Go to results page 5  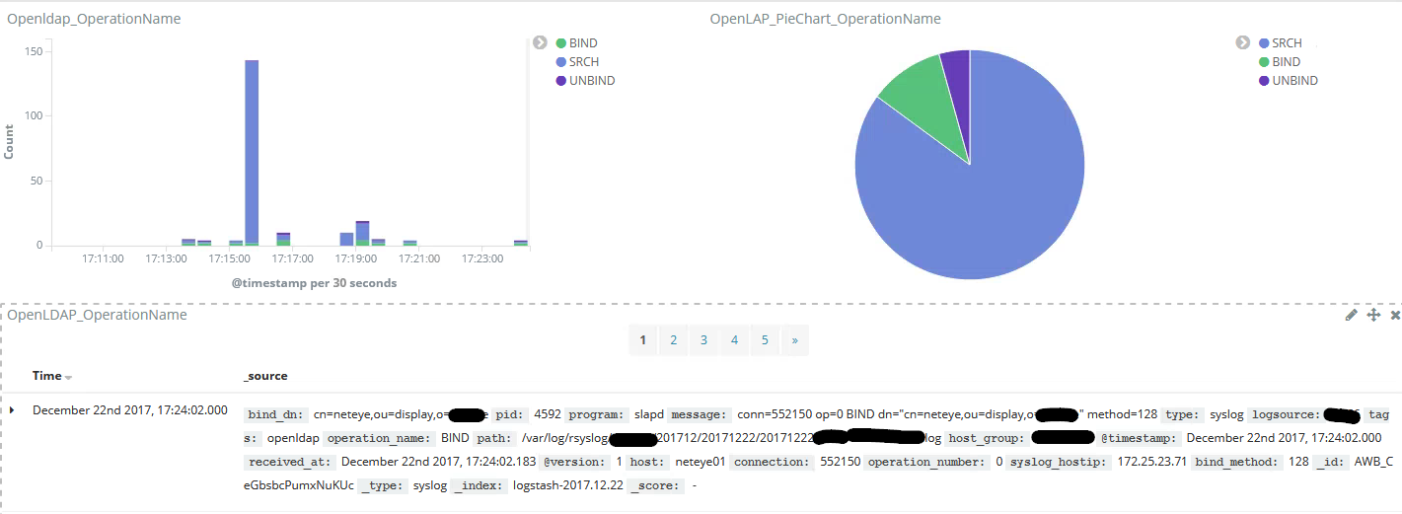[765, 340]
